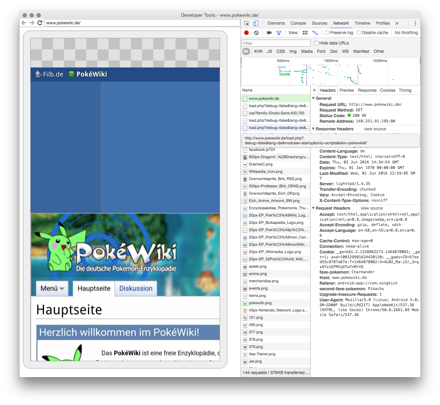This screenshot has width=440, height=405.
Task: Toggle the device mode icon
Action: click(x=256, y=23)
